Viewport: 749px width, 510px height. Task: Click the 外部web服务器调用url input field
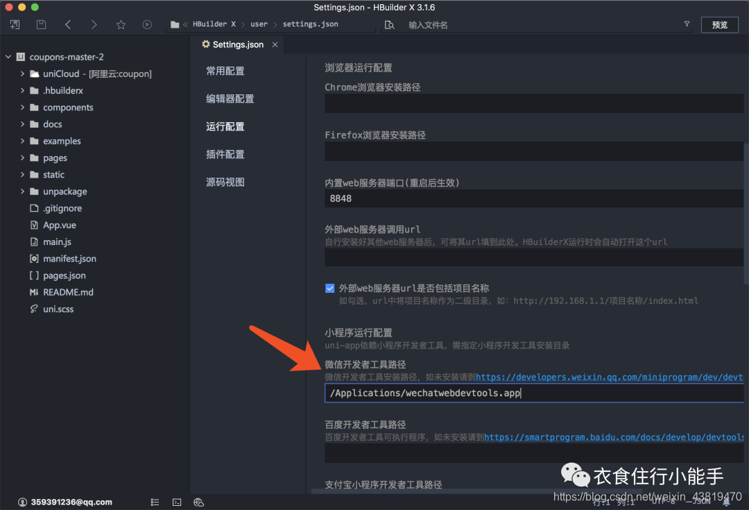(534, 257)
